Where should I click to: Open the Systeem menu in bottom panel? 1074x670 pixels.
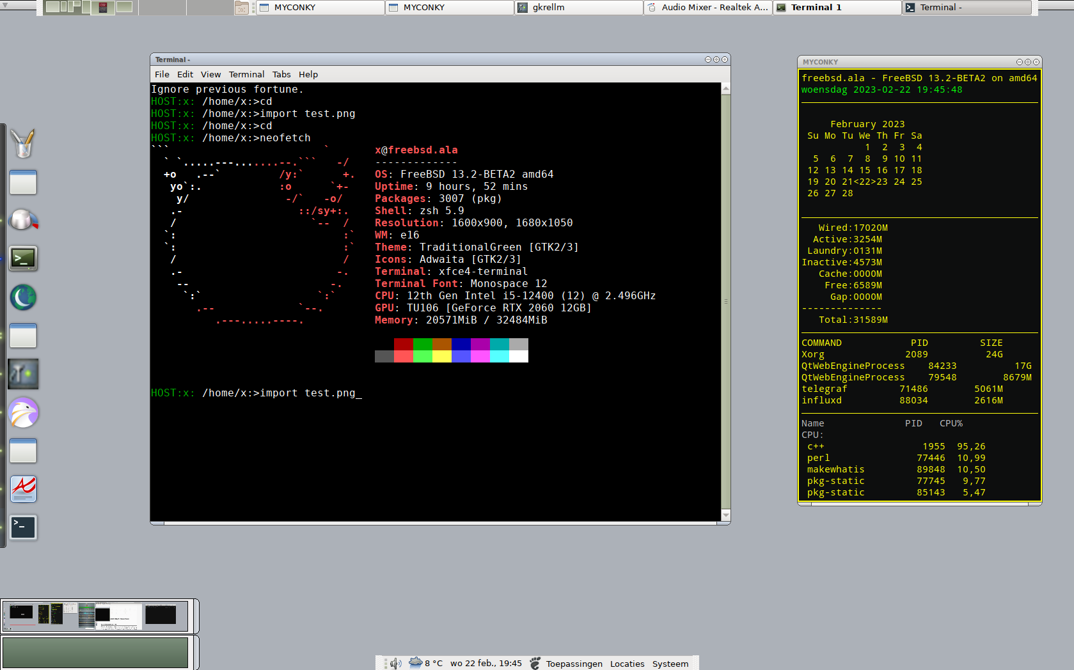670,664
